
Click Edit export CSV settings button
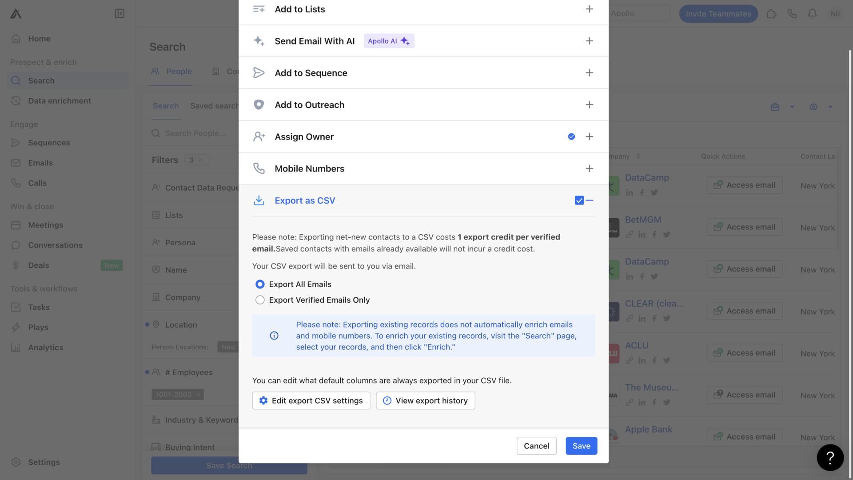(311, 400)
